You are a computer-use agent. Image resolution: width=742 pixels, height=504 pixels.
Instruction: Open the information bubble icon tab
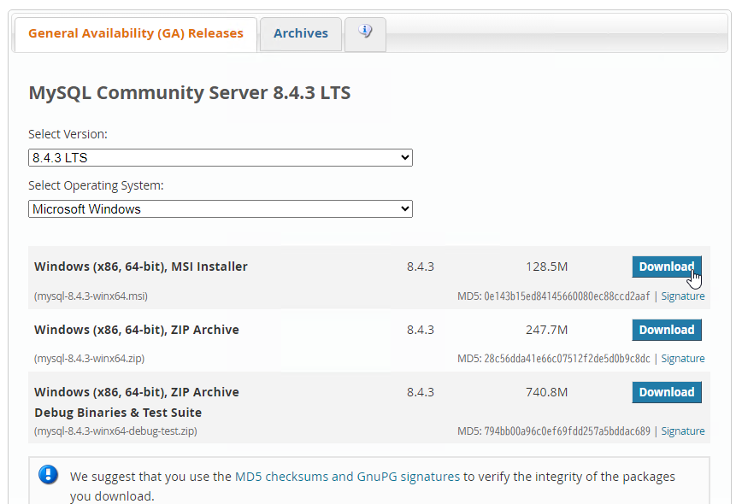[x=365, y=34]
